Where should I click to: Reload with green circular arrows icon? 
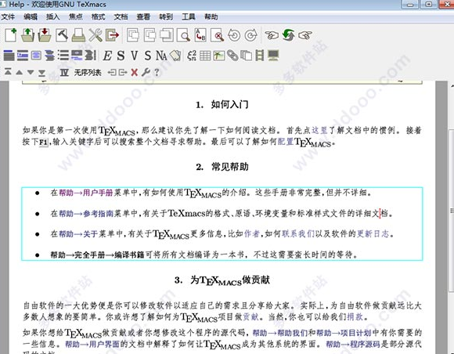(288, 35)
